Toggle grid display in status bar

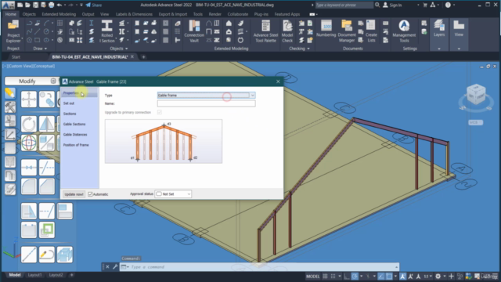click(326, 277)
